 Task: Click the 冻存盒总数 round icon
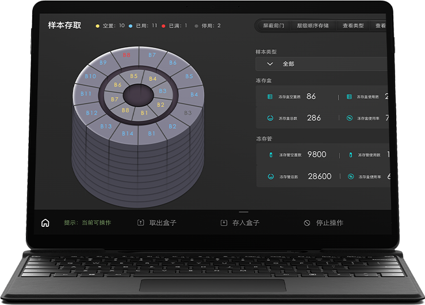pos(270,118)
